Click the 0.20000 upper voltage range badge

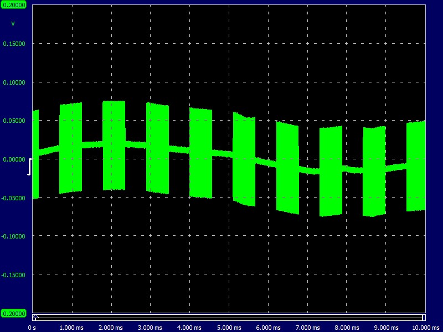[x=13, y=5]
